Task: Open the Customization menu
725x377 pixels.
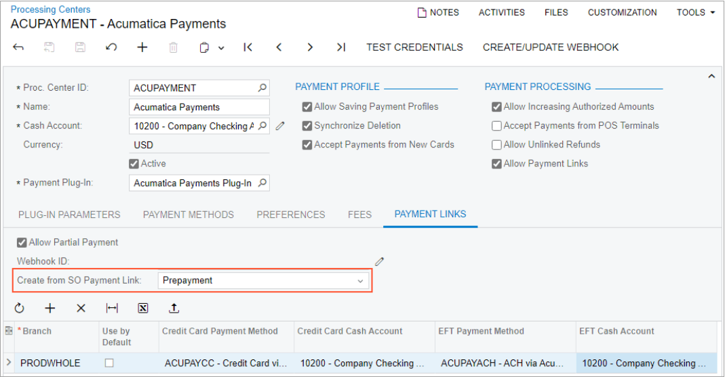Action: pos(623,12)
